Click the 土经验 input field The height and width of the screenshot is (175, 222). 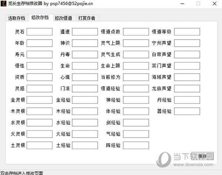tap(85, 145)
